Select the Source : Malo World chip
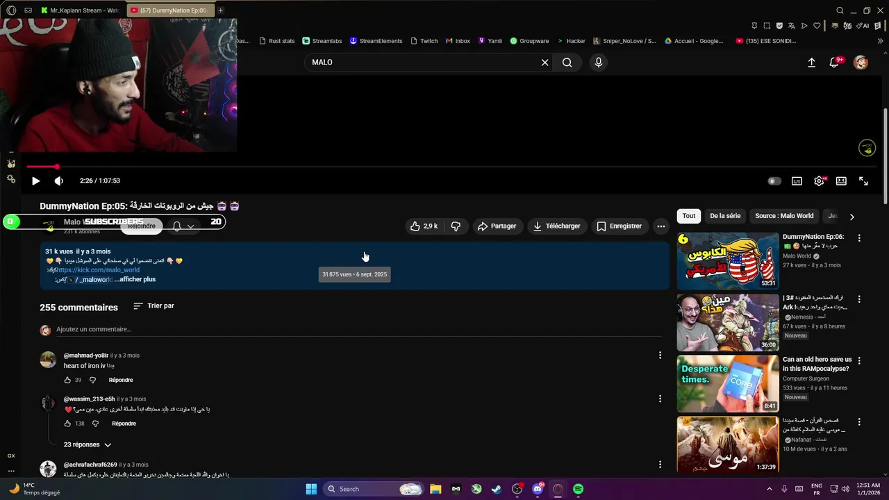The width and height of the screenshot is (889, 500). [784, 216]
